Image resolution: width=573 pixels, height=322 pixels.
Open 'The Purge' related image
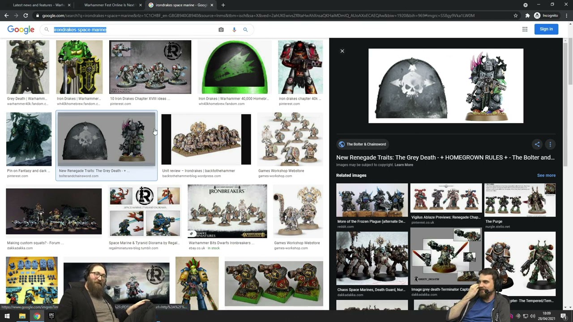point(520,200)
